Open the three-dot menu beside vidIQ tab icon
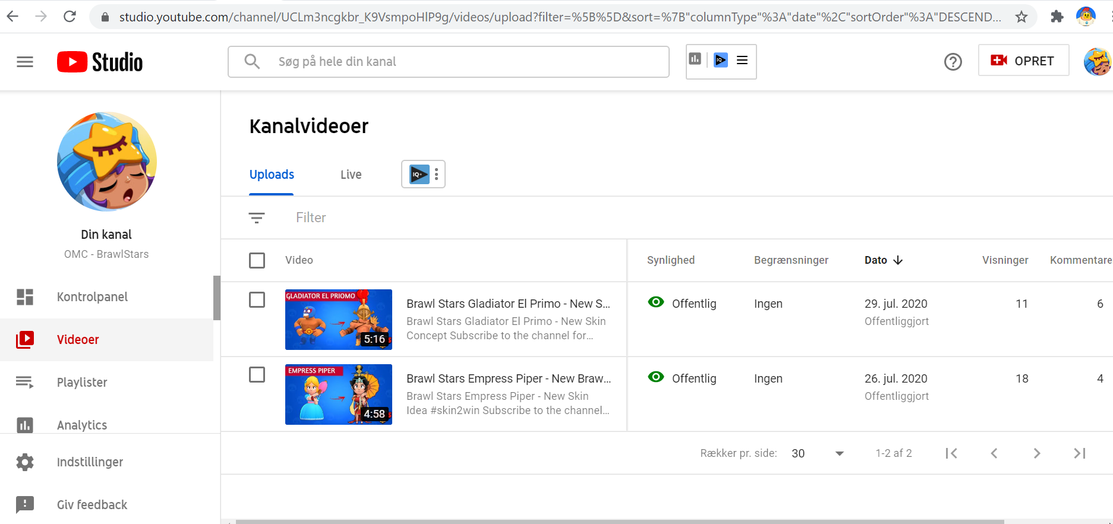Viewport: 1113px width, 524px height. (437, 174)
